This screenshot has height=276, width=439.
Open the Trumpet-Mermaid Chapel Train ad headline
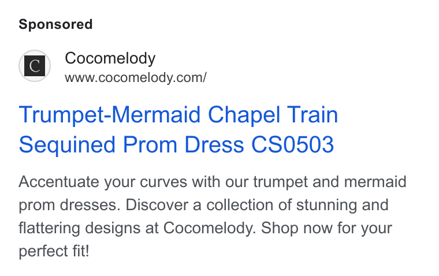point(178,129)
